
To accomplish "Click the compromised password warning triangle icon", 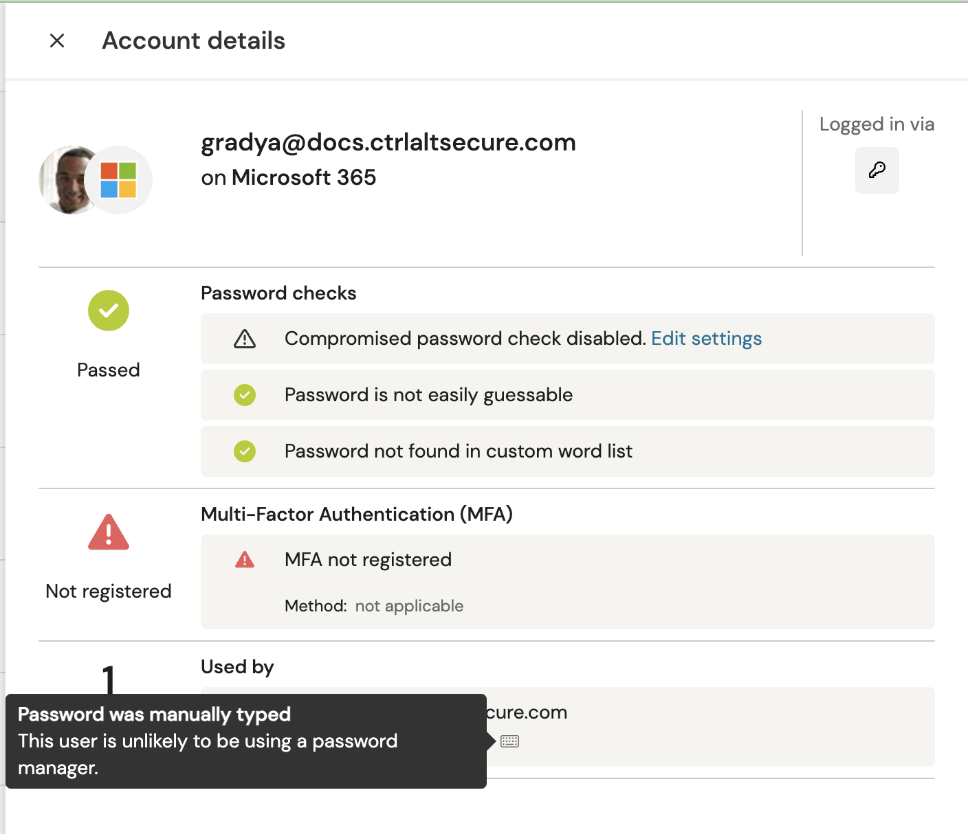I will pyautogui.click(x=245, y=339).
